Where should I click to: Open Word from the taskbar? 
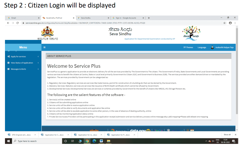(x=101, y=141)
